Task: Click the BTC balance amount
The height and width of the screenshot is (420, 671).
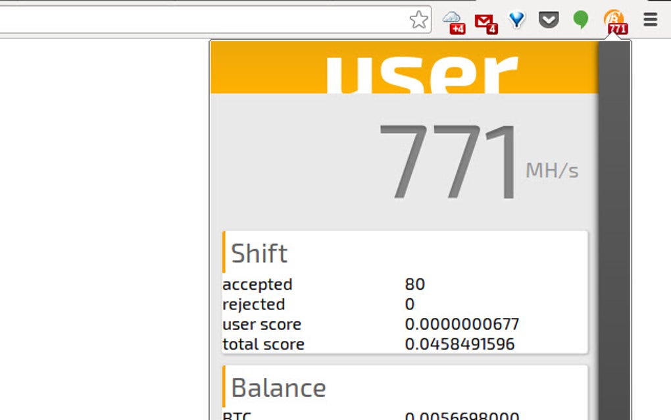Action: [462, 415]
